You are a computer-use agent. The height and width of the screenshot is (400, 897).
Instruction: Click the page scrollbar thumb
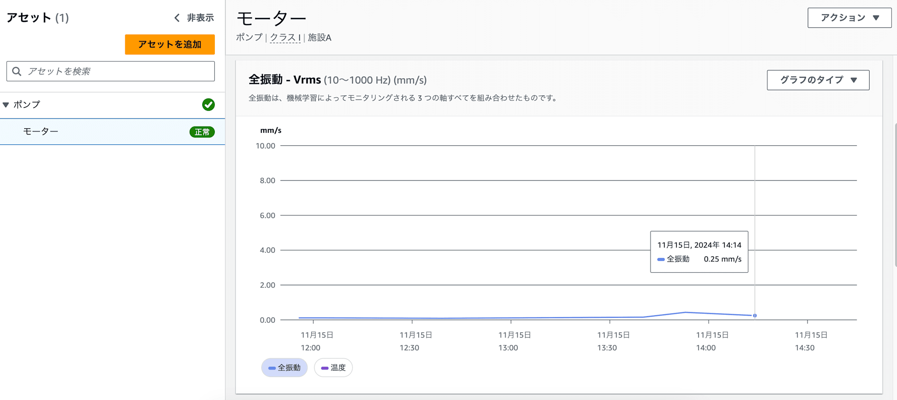pos(895,195)
